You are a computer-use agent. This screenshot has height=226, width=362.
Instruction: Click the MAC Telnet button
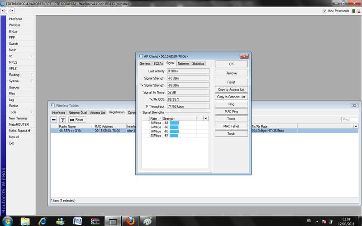231,127
